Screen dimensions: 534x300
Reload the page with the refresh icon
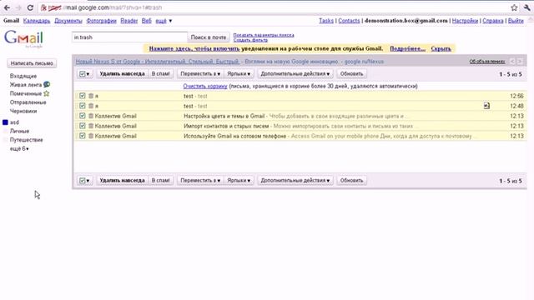[30, 7]
